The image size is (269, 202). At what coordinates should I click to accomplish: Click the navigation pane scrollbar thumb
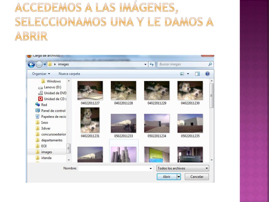(x=69, y=148)
